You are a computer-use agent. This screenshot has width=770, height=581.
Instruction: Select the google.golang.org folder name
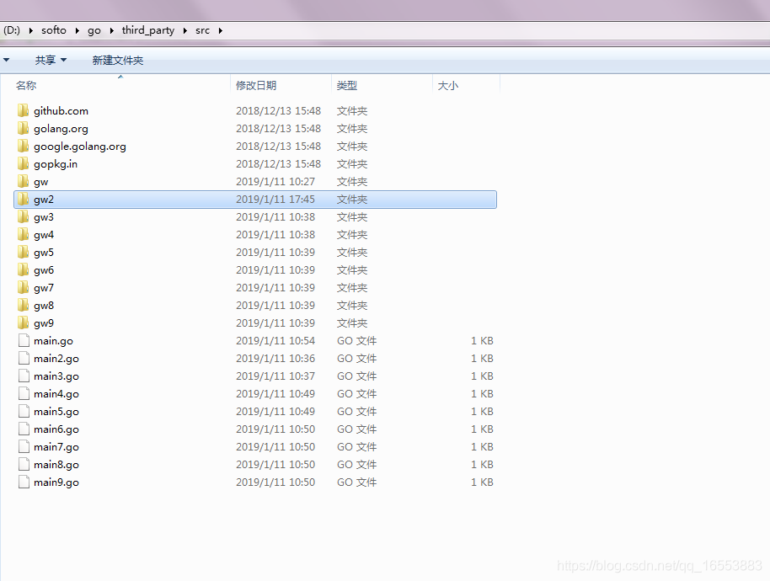pos(79,147)
